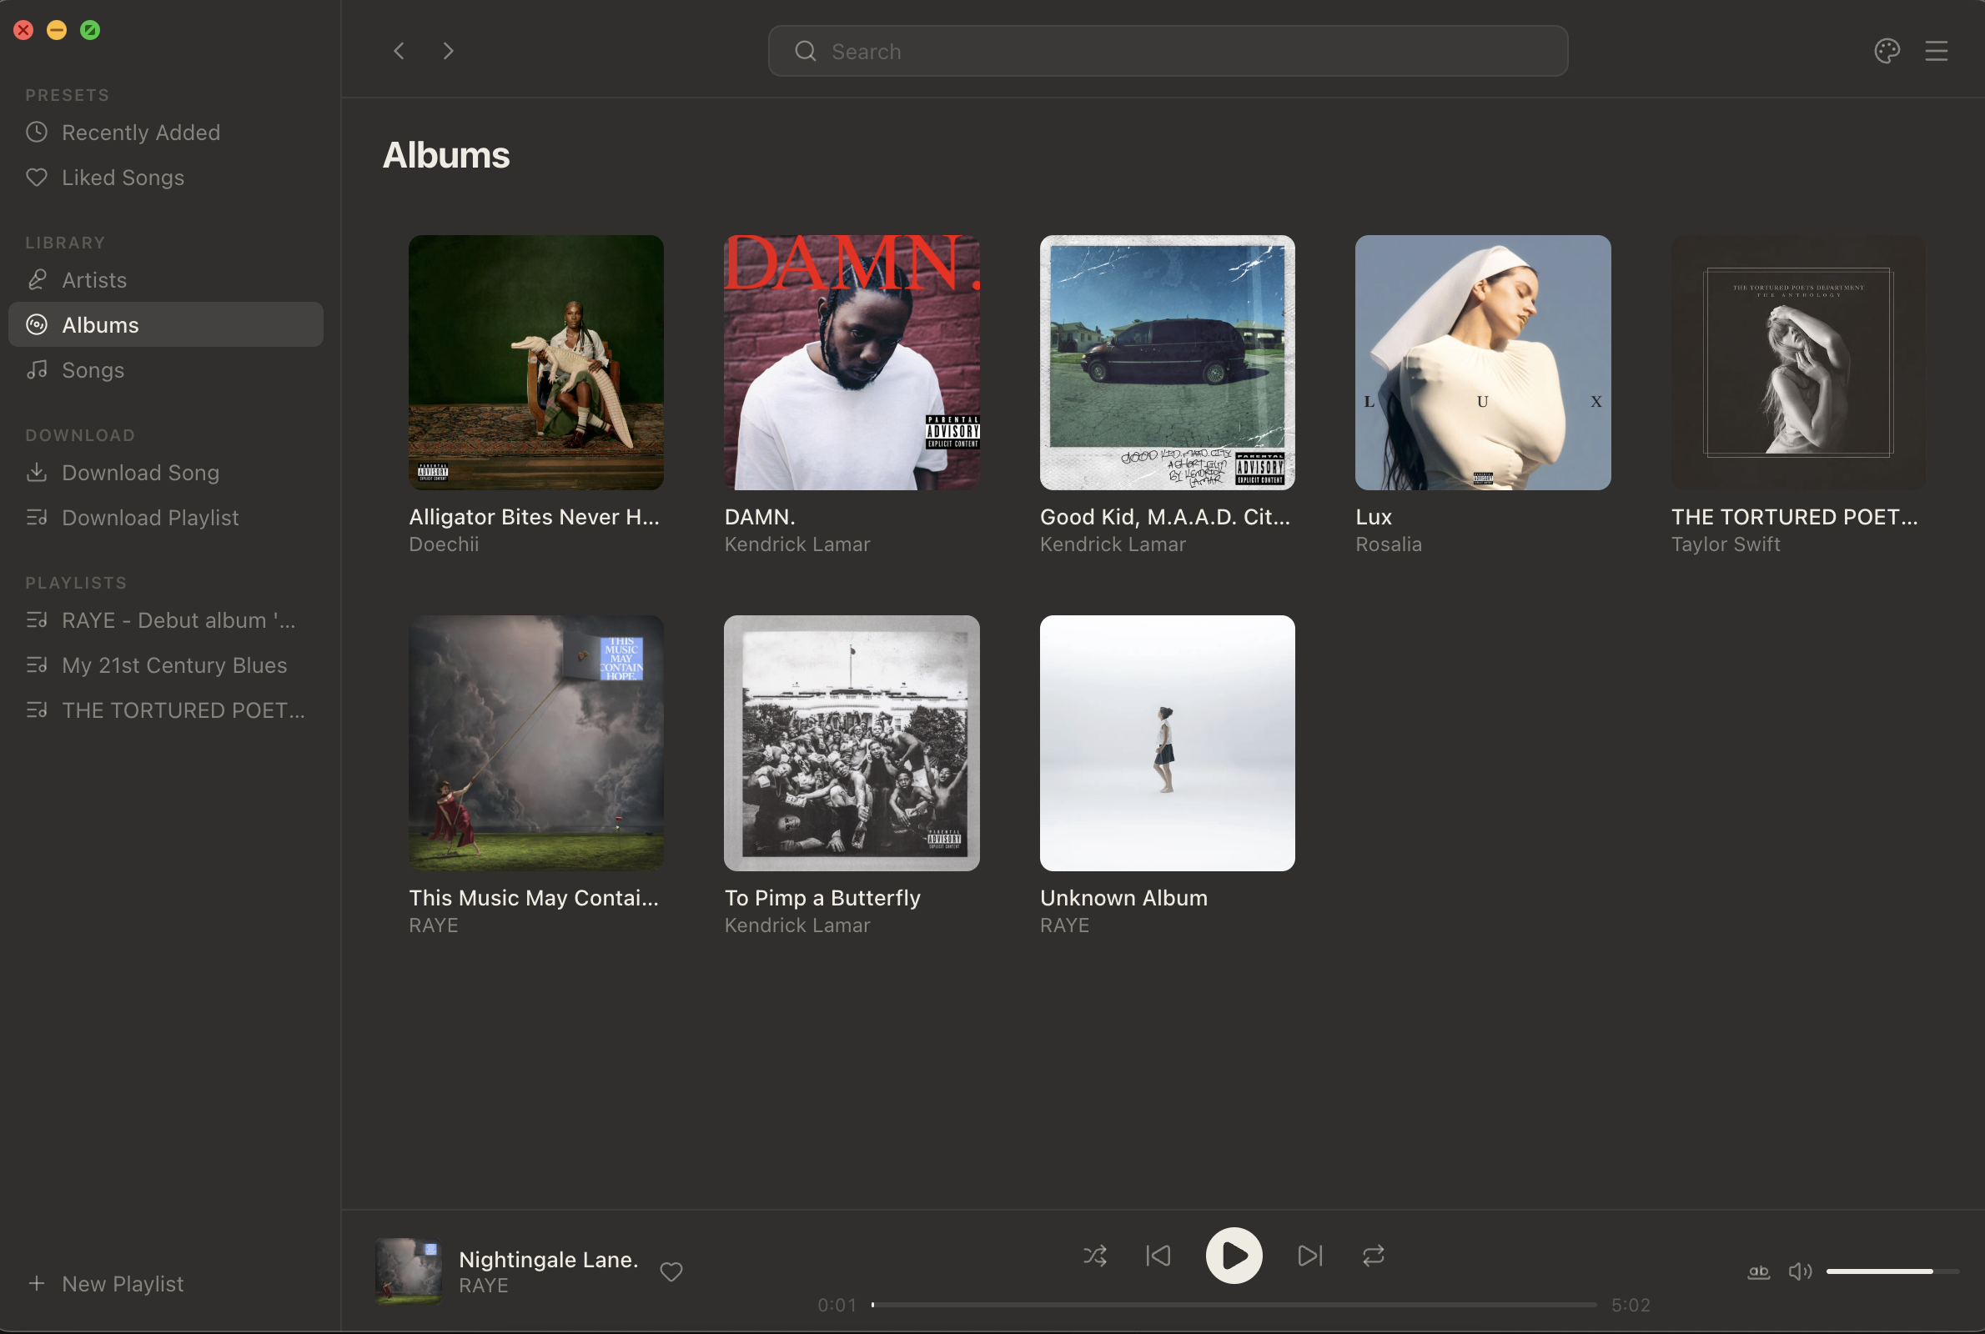Open the theme palette icon
1985x1334 pixels.
(x=1887, y=51)
